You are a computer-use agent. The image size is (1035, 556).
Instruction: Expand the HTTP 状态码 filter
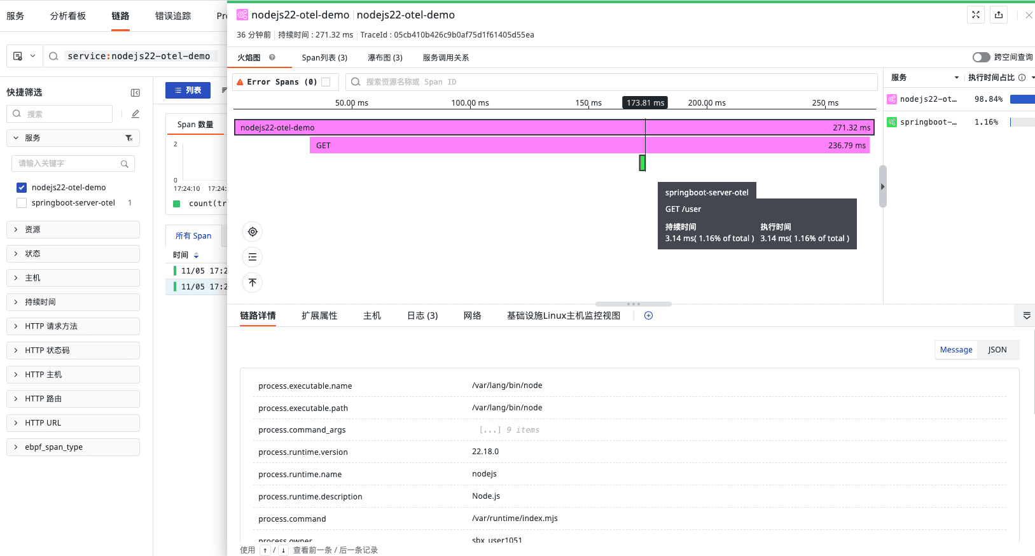pyautogui.click(x=73, y=351)
